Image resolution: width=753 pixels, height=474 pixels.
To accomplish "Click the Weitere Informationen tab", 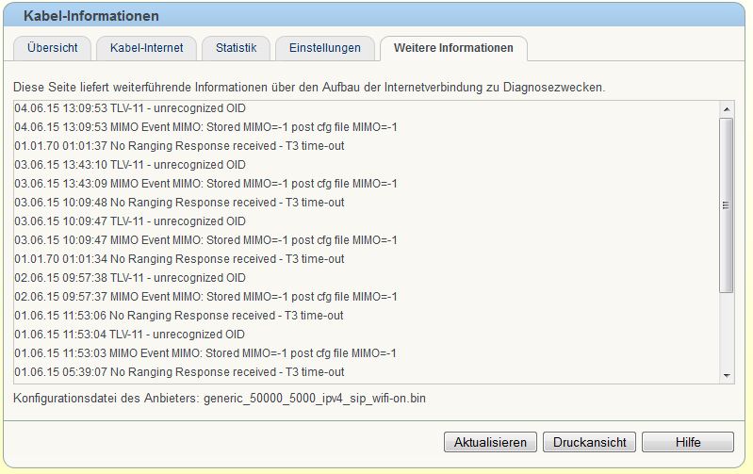I will pyautogui.click(x=453, y=48).
